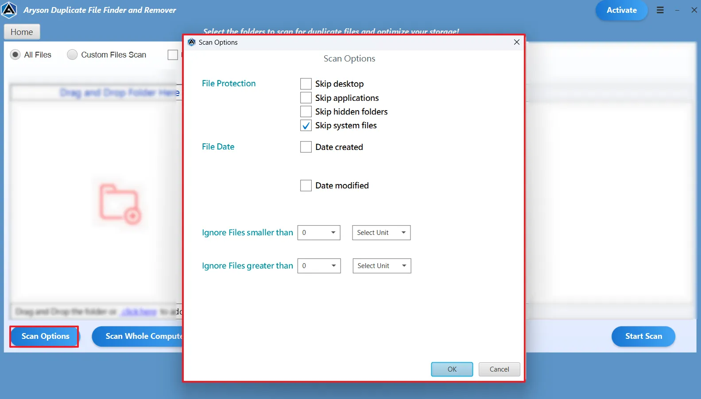This screenshot has width=701, height=399.
Task: Choose the Custom Files Scan option
Action: tap(72, 55)
